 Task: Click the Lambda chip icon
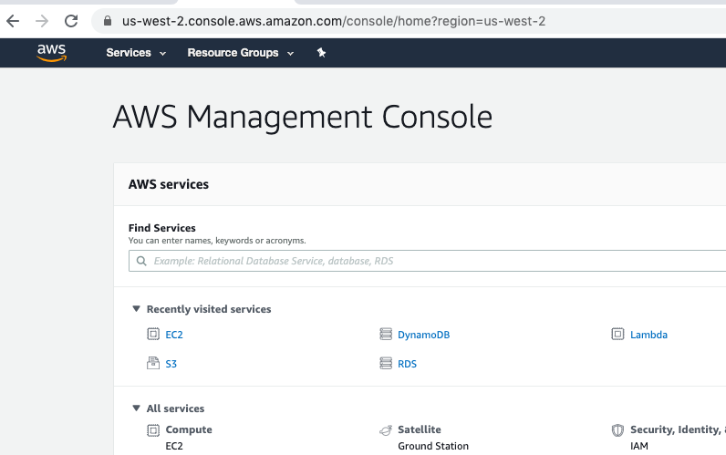[617, 335]
